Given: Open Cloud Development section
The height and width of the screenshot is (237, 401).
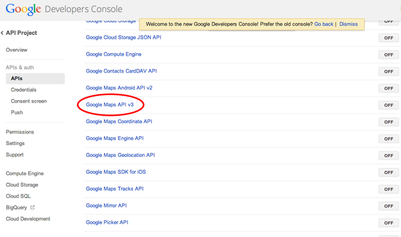Looking at the screenshot, I should [x=28, y=219].
